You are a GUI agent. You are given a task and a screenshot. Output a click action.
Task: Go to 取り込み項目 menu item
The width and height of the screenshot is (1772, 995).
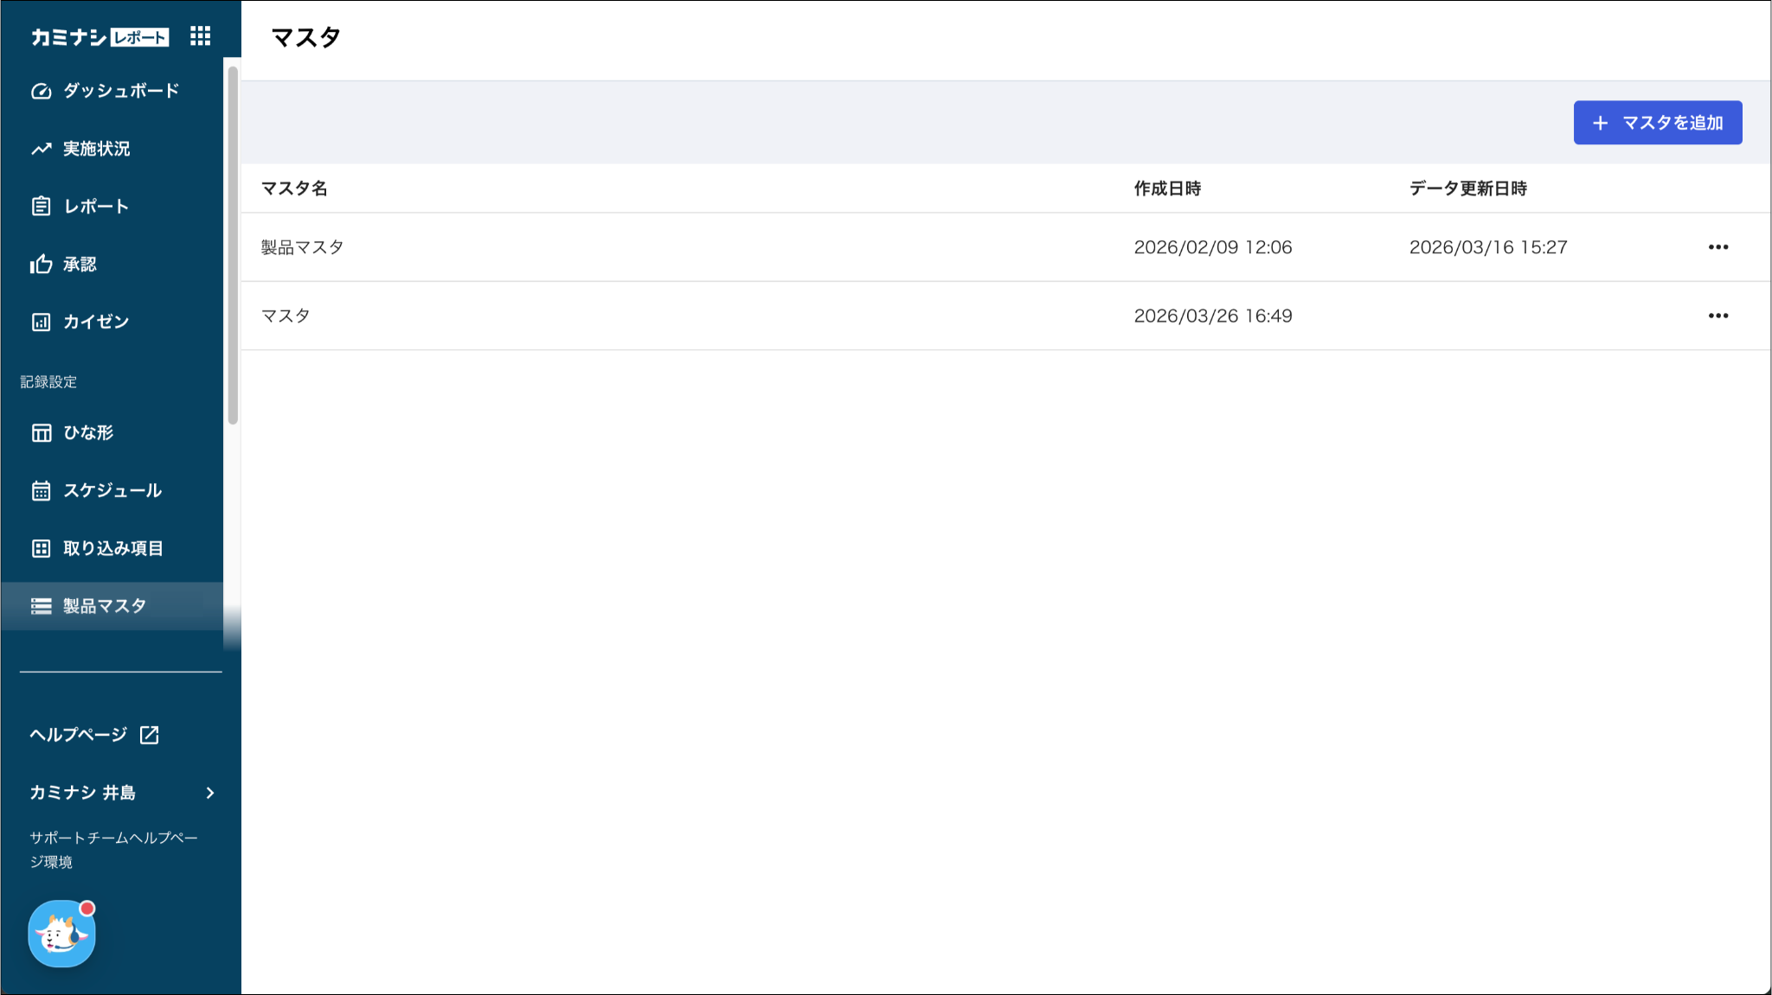pos(112,548)
